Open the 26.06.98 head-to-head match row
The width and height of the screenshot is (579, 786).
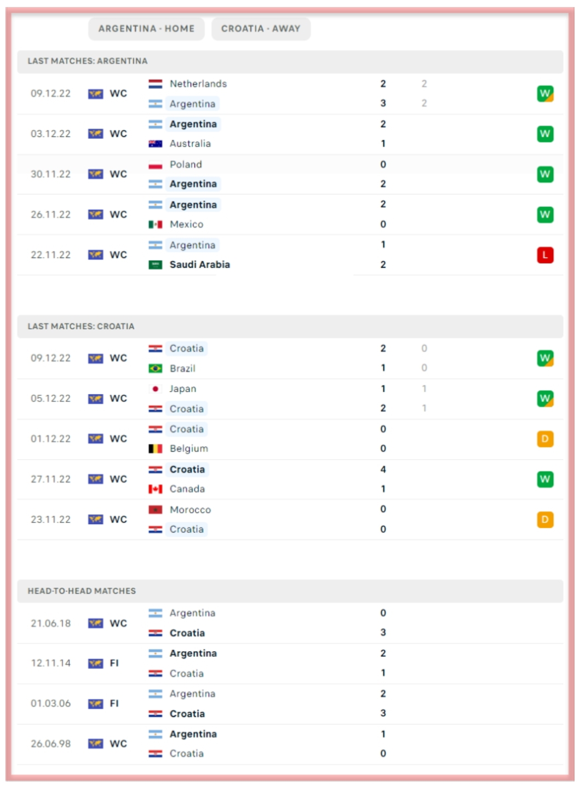[274, 744]
